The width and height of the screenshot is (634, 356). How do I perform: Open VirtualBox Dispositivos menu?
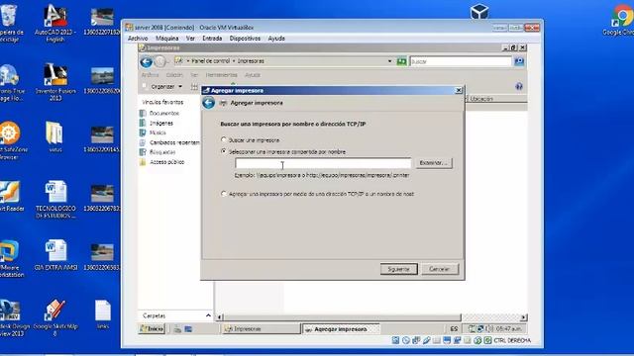[x=245, y=39]
